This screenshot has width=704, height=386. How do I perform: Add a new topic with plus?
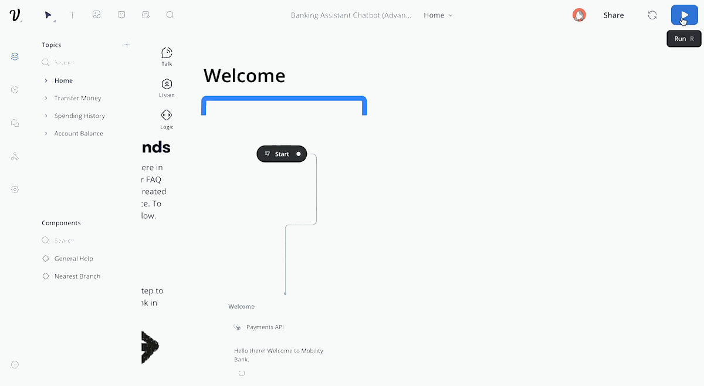click(x=127, y=45)
